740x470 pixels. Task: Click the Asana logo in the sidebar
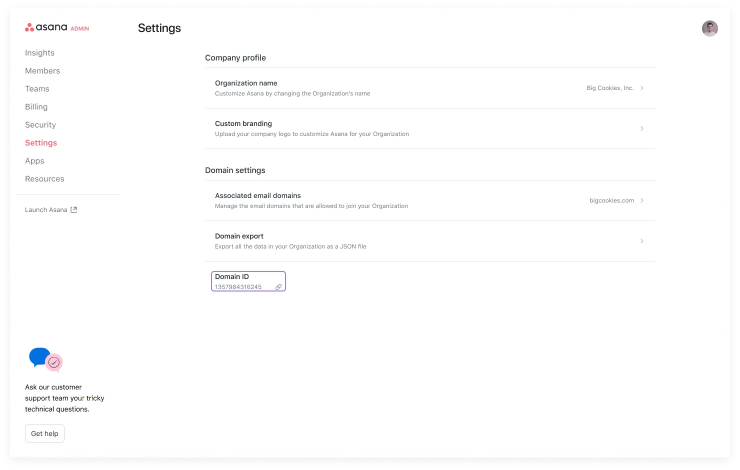46,27
